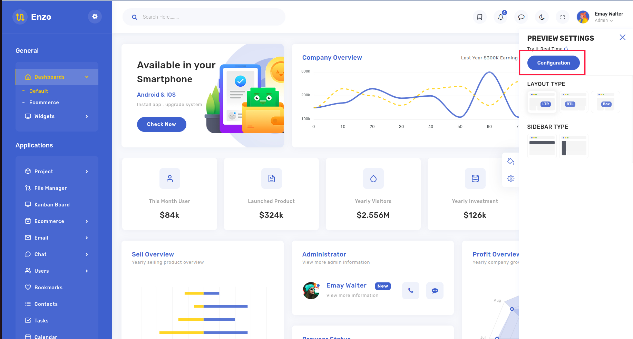Toggle fullscreen mode icon
Screen dimensions: 633x339
point(563,17)
